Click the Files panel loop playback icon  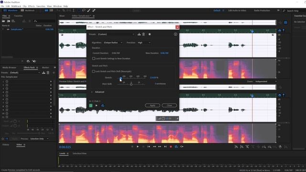[28, 61]
